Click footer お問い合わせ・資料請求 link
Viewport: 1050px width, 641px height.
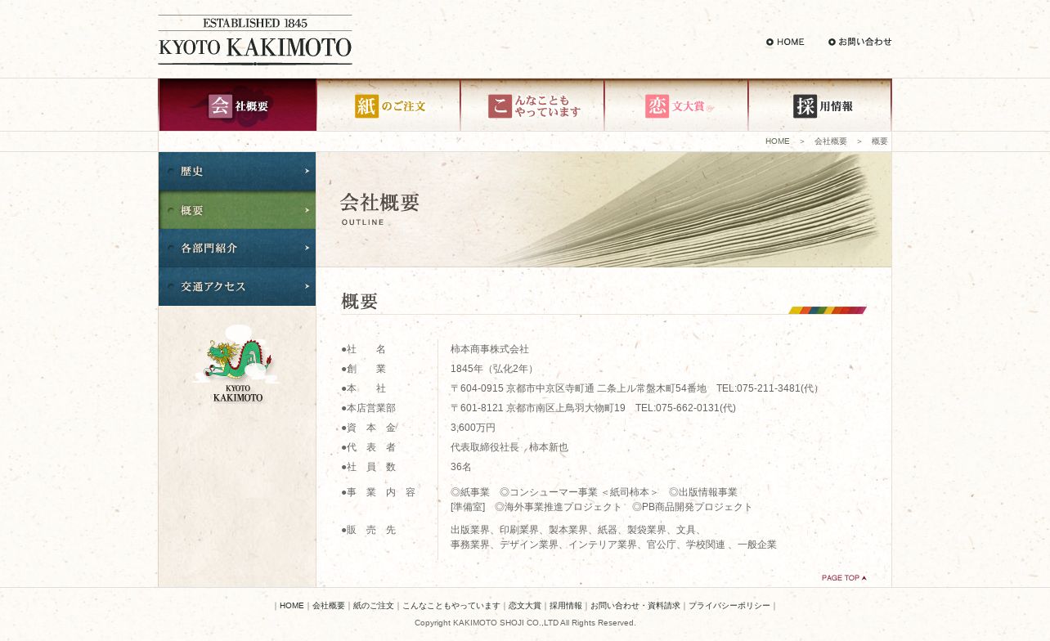[x=635, y=606]
